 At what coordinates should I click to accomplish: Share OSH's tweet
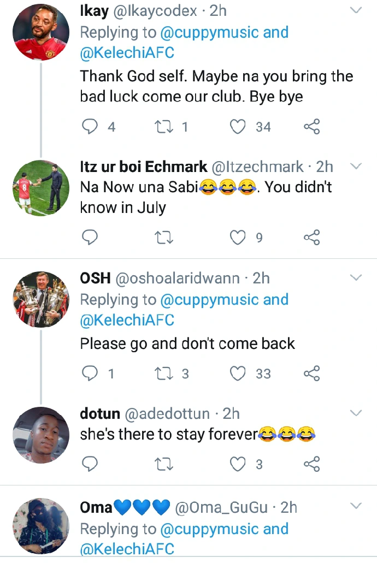pyautogui.click(x=311, y=374)
